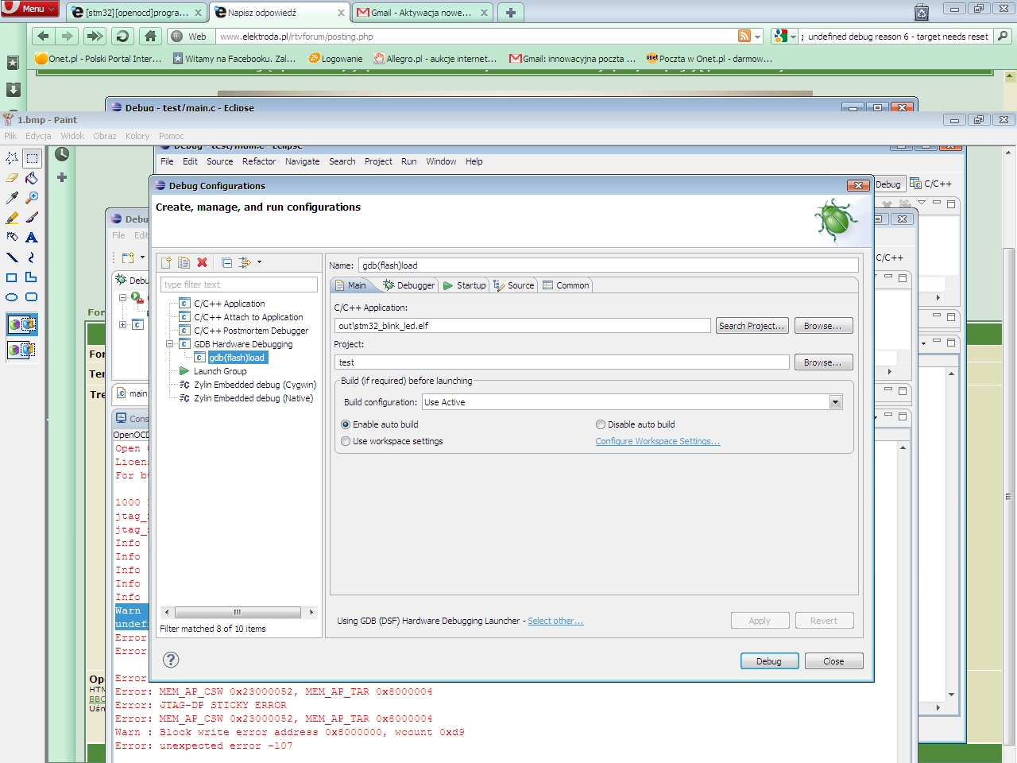
Task: Choose the opaque selection option in Paint
Action: point(22,324)
